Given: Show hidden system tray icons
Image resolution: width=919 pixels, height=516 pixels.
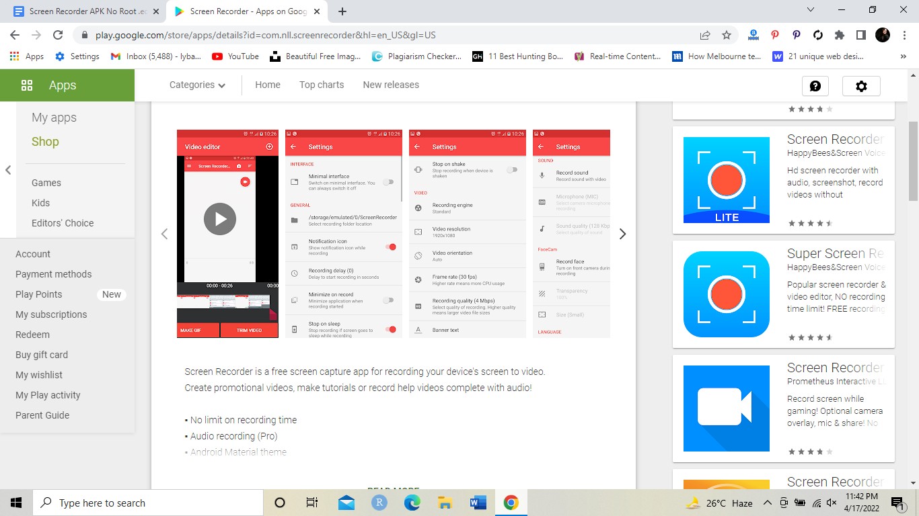Looking at the screenshot, I should pos(767,503).
